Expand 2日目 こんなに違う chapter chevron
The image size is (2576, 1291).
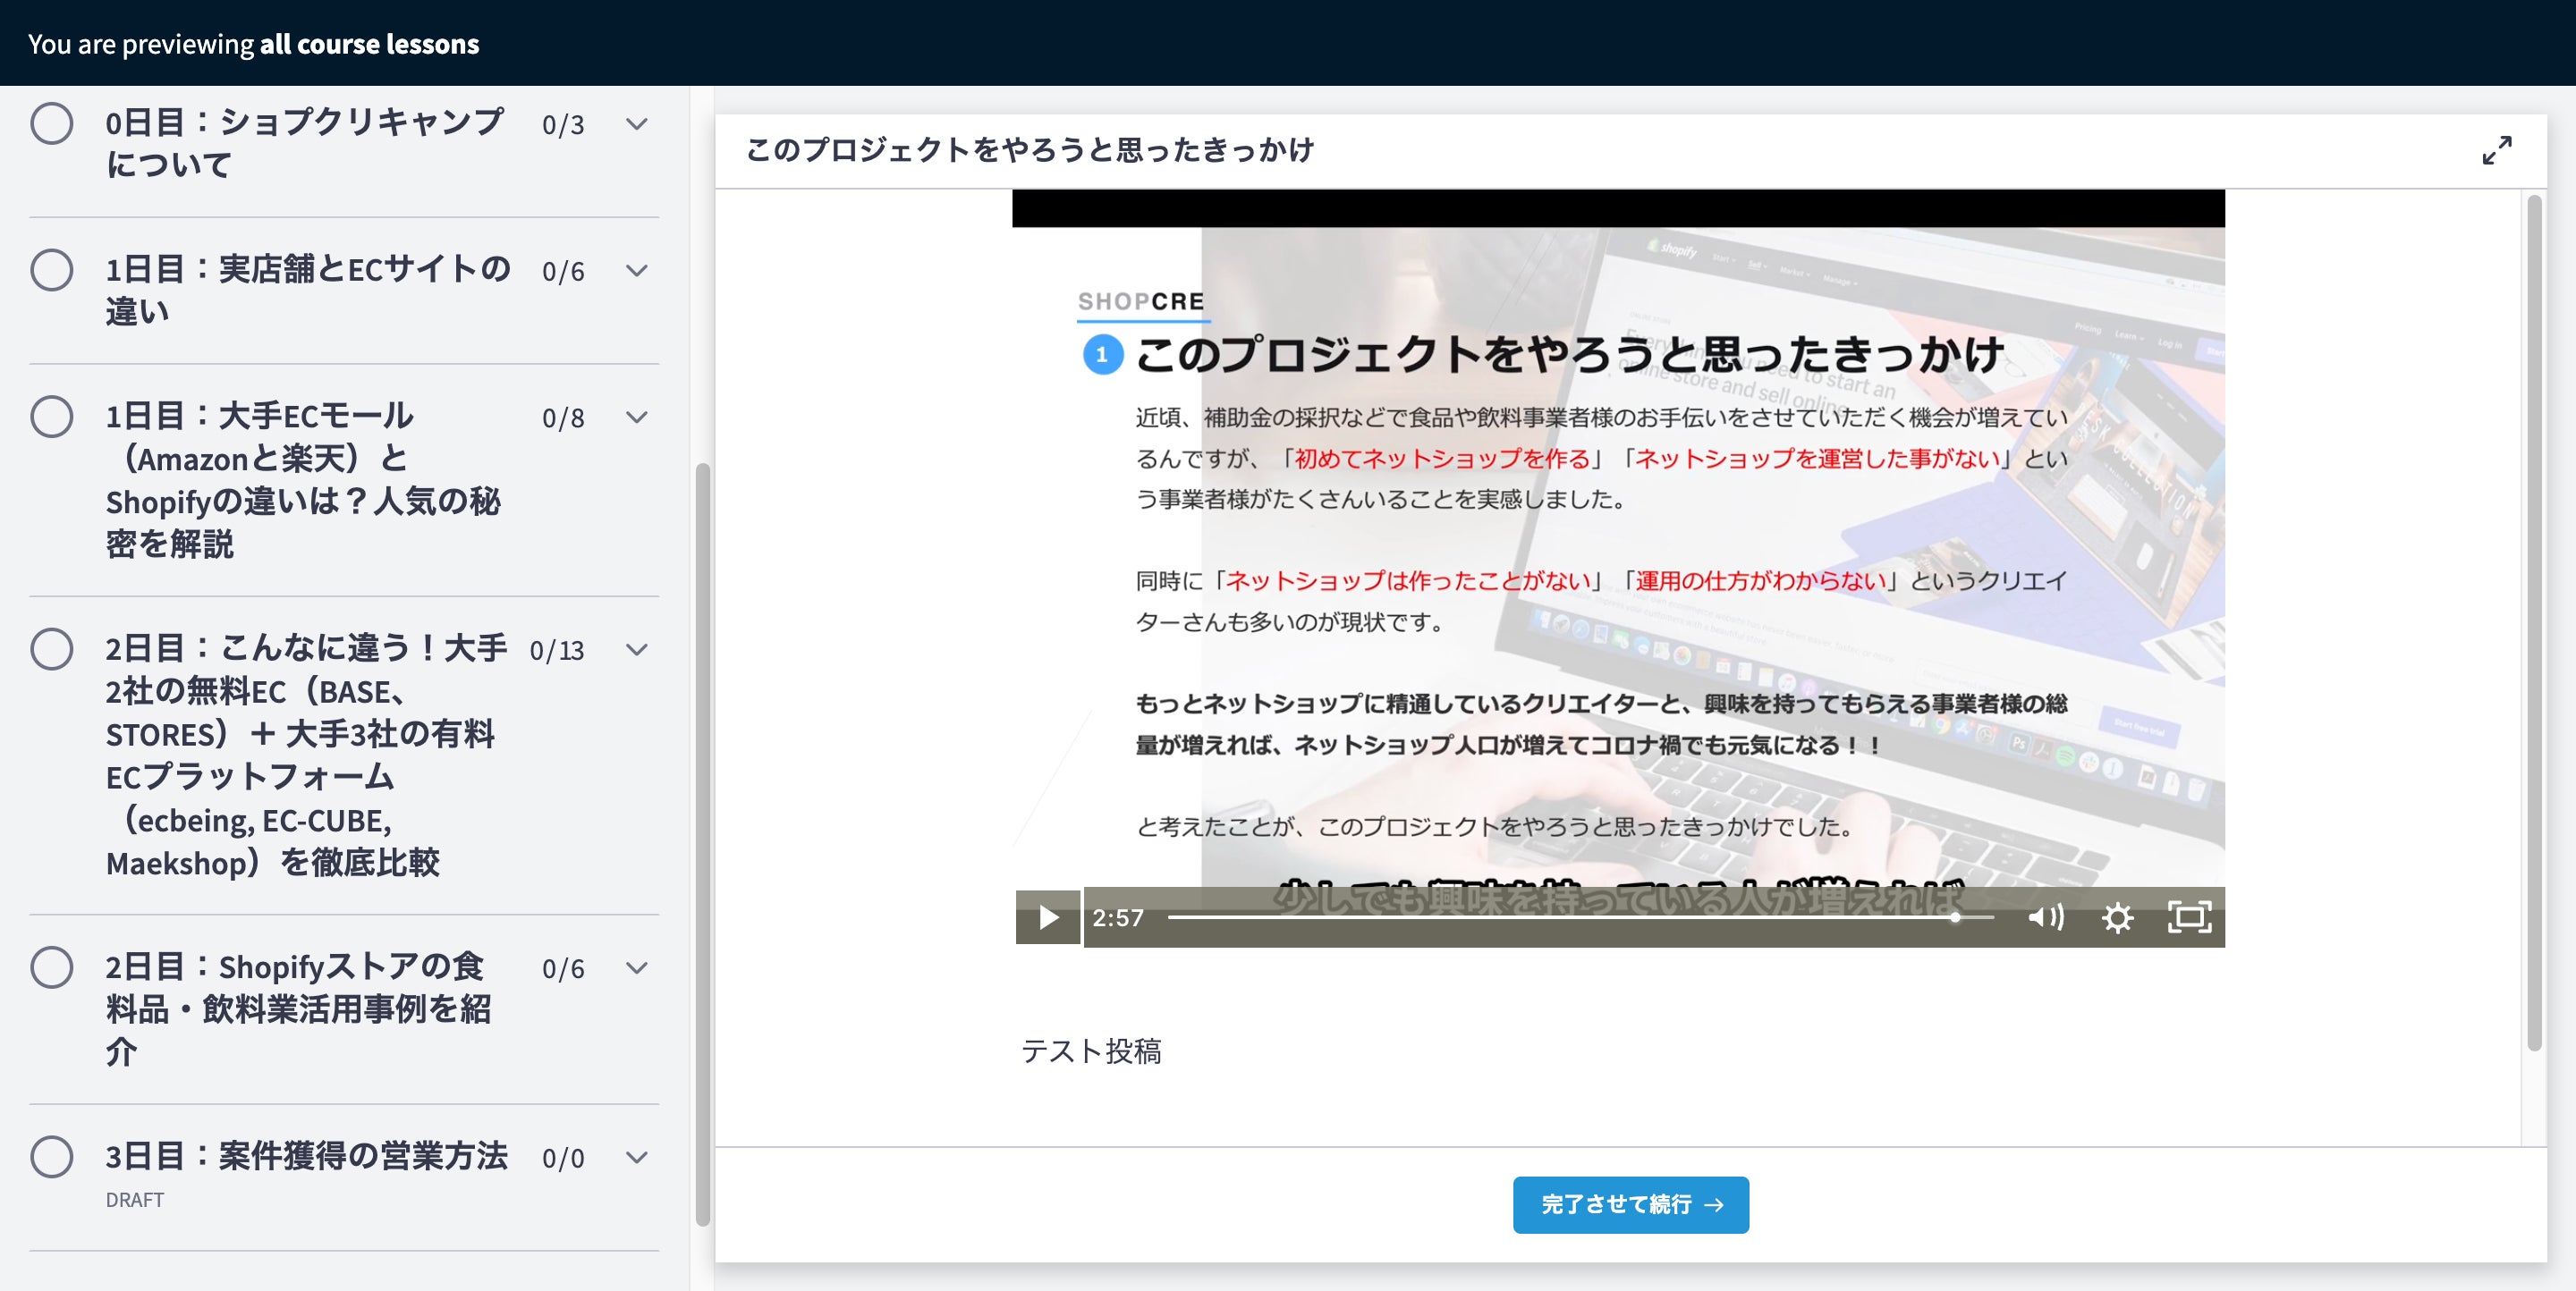click(x=637, y=649)
